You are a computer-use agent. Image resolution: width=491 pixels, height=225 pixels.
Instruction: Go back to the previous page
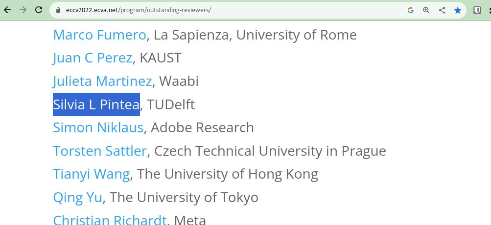pyautogui.click(x=7, y=10)
